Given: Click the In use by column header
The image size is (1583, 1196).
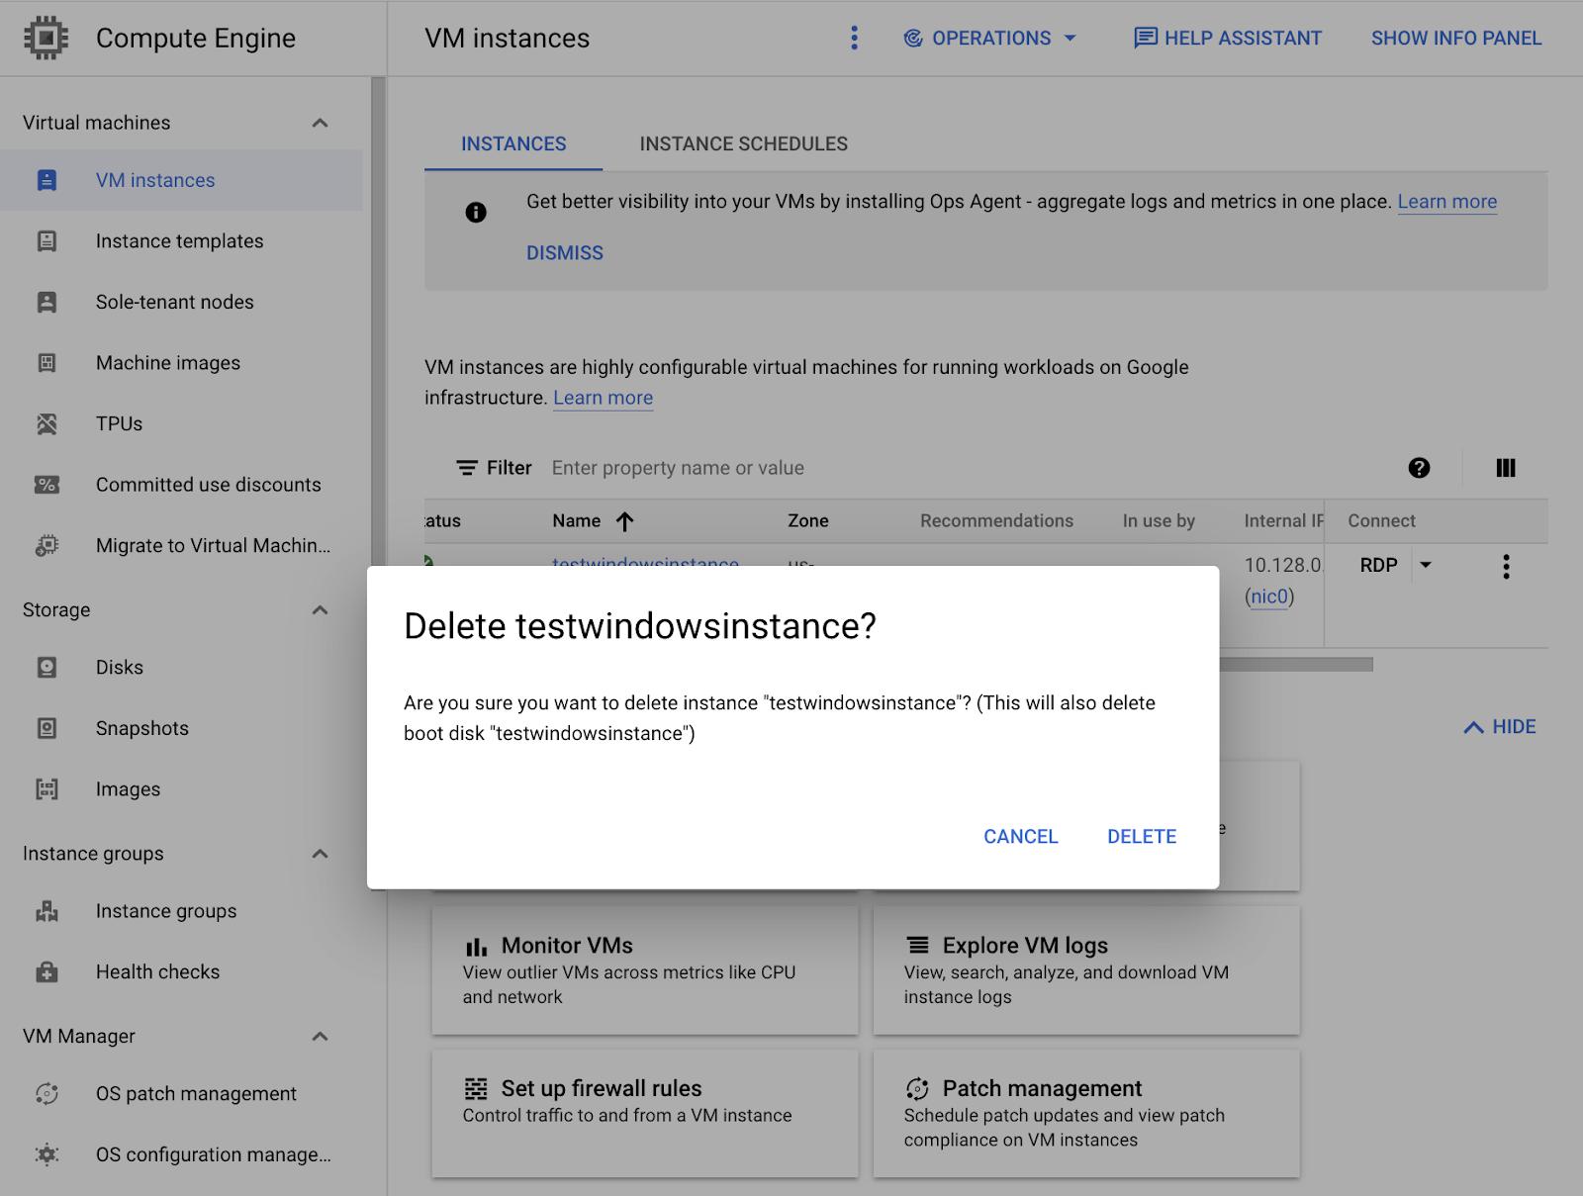Looking at the screenshot, I should coord(1159,521).
